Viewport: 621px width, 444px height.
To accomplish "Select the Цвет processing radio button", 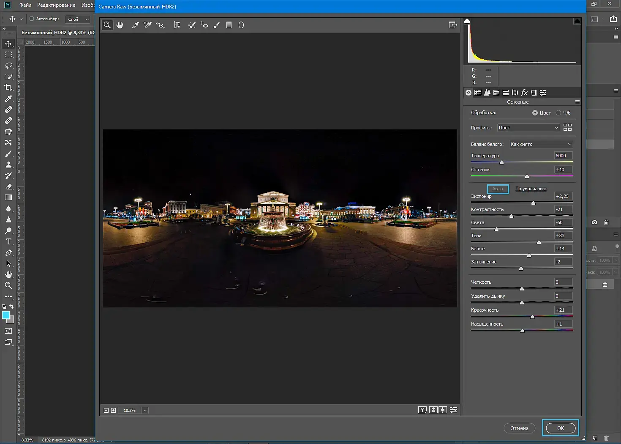I will [x=535, y=113].
